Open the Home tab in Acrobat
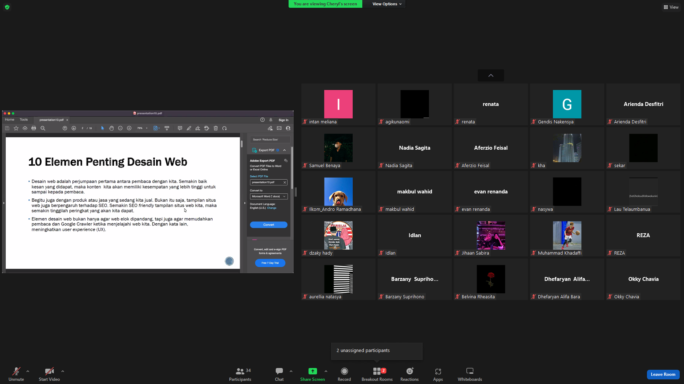Viewport: 684px width, 384px height. coord(10,120)
